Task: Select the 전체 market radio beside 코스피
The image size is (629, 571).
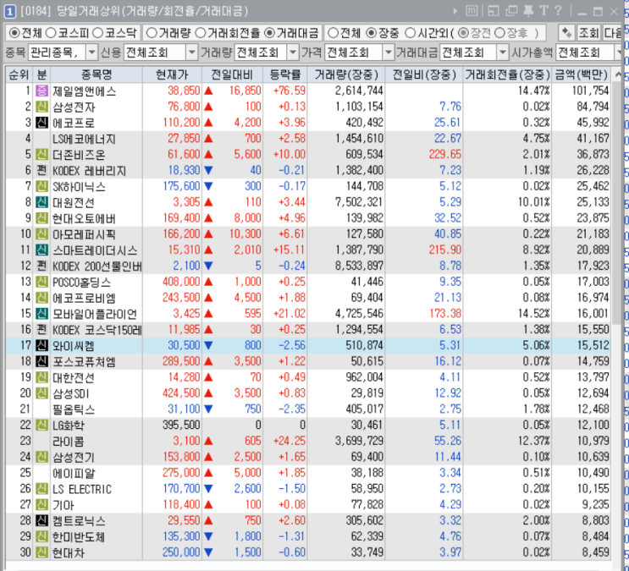Action: point(14,33)
